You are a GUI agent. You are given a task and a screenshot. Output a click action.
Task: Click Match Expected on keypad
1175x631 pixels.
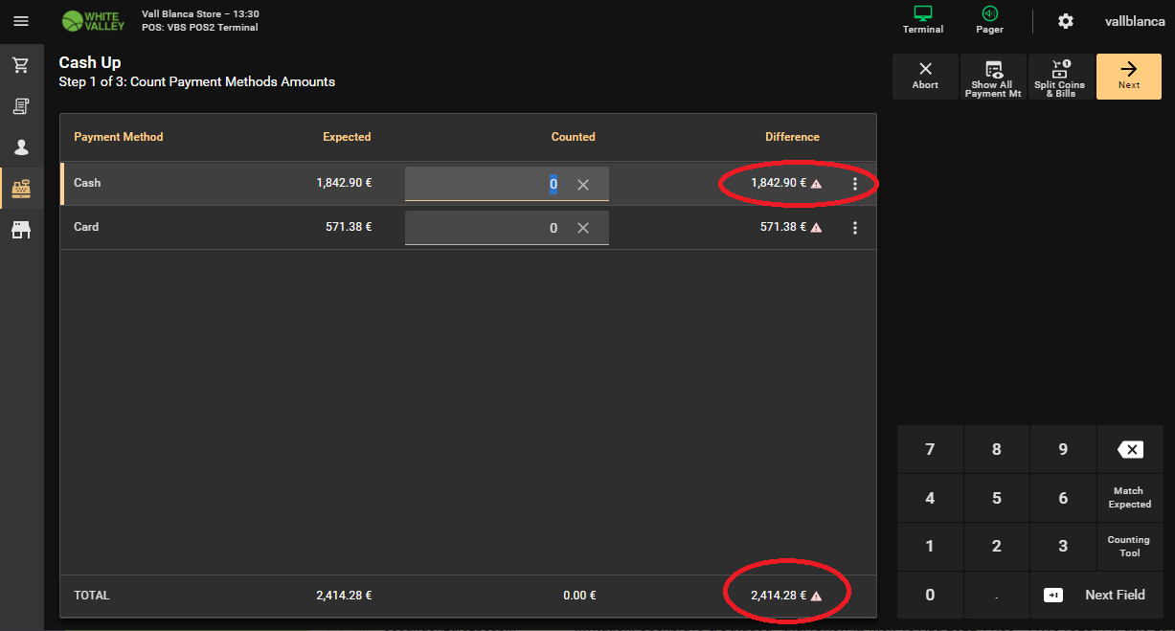point(1130,498)
